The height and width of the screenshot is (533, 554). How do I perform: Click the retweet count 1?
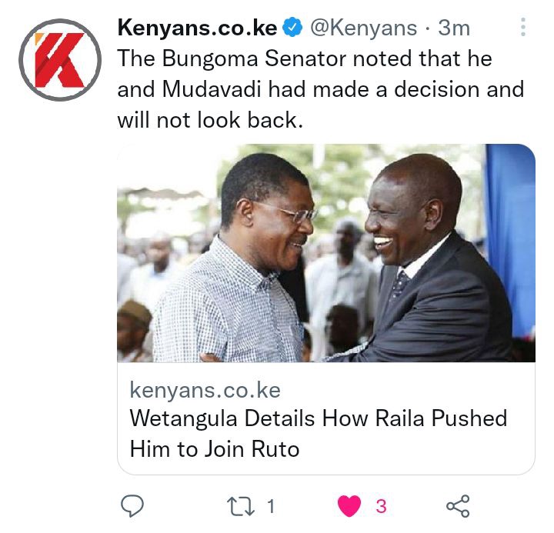[x=271, y=506]
